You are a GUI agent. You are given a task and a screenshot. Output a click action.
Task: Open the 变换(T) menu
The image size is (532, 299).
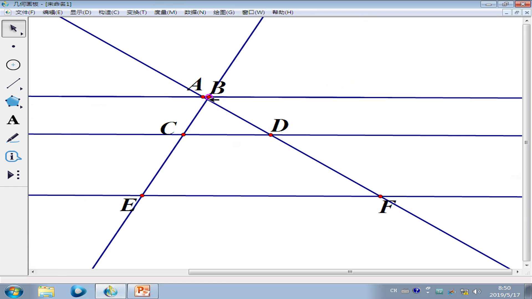coord(137,12)
